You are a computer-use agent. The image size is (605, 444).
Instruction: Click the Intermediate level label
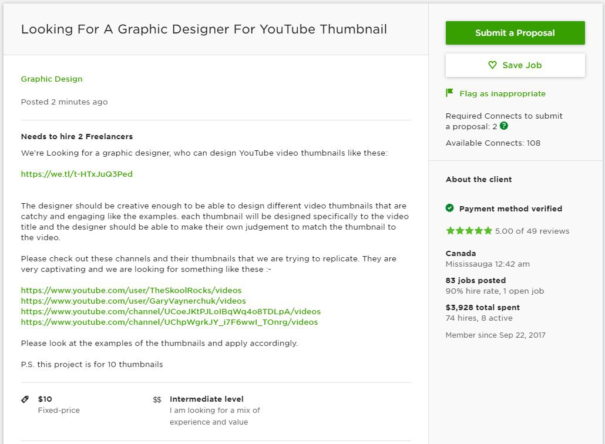206,399
